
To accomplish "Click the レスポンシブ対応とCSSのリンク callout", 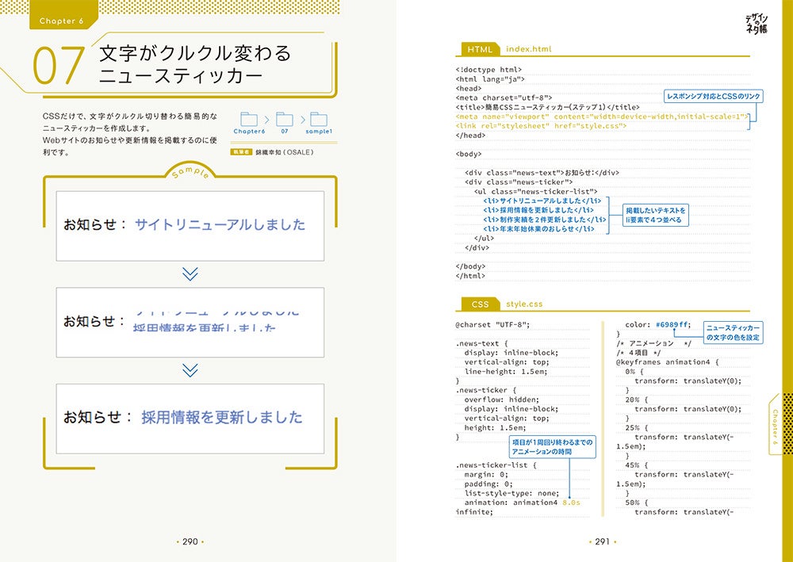I will point(713,96).
